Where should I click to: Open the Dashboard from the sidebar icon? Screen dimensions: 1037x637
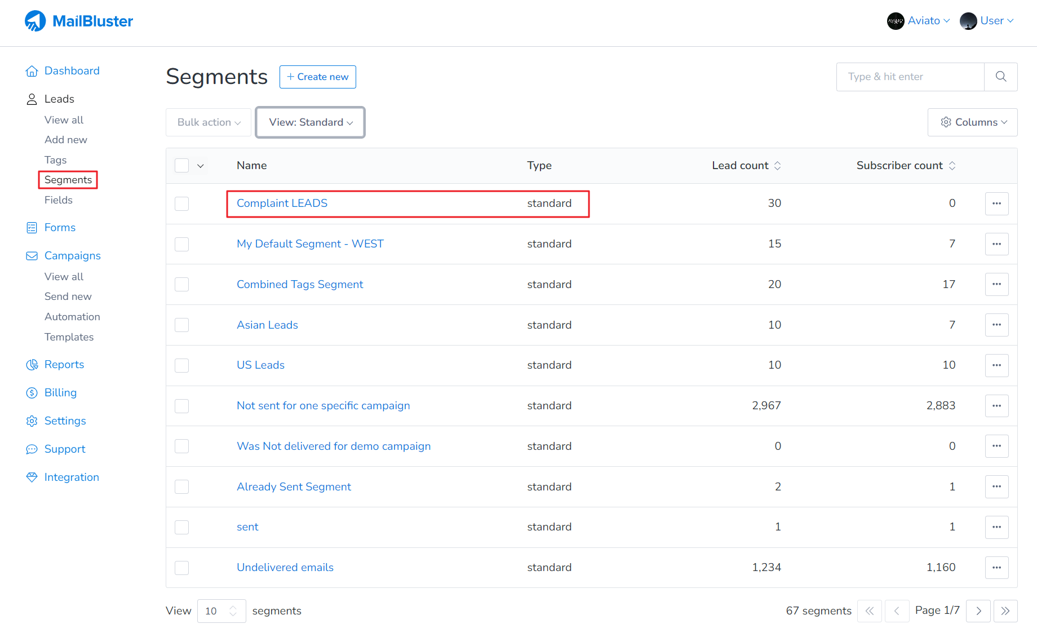[32, 70]
